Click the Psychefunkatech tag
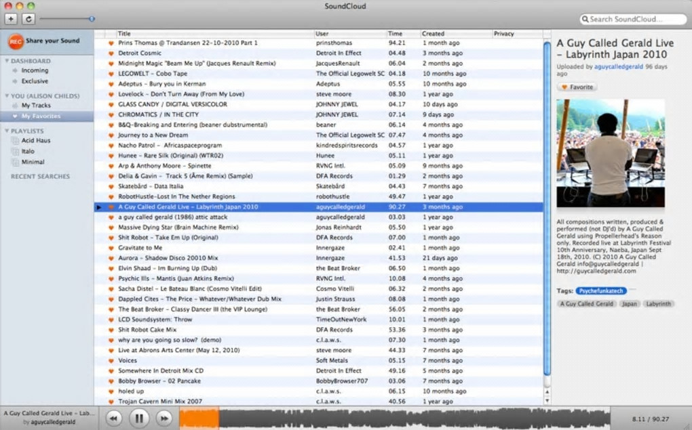 tap(601, 291)
